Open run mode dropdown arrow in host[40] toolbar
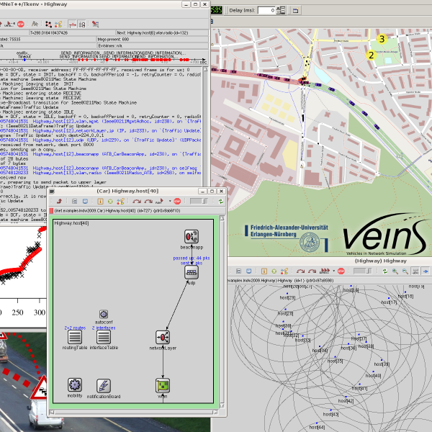The width and height of the screenshot is (432, 432). (170, 201)
